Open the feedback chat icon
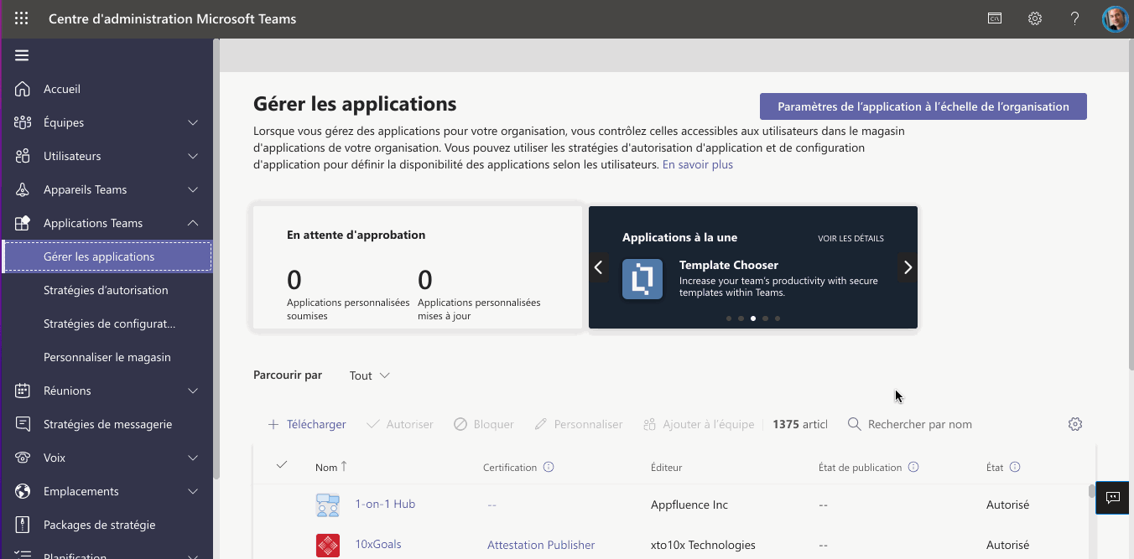Image resolution: width=1134 pixels, height=559 pixels. [x=1113, y=498]
